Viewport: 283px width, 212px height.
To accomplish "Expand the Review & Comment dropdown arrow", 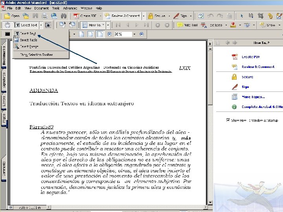I will click(144, 16).
